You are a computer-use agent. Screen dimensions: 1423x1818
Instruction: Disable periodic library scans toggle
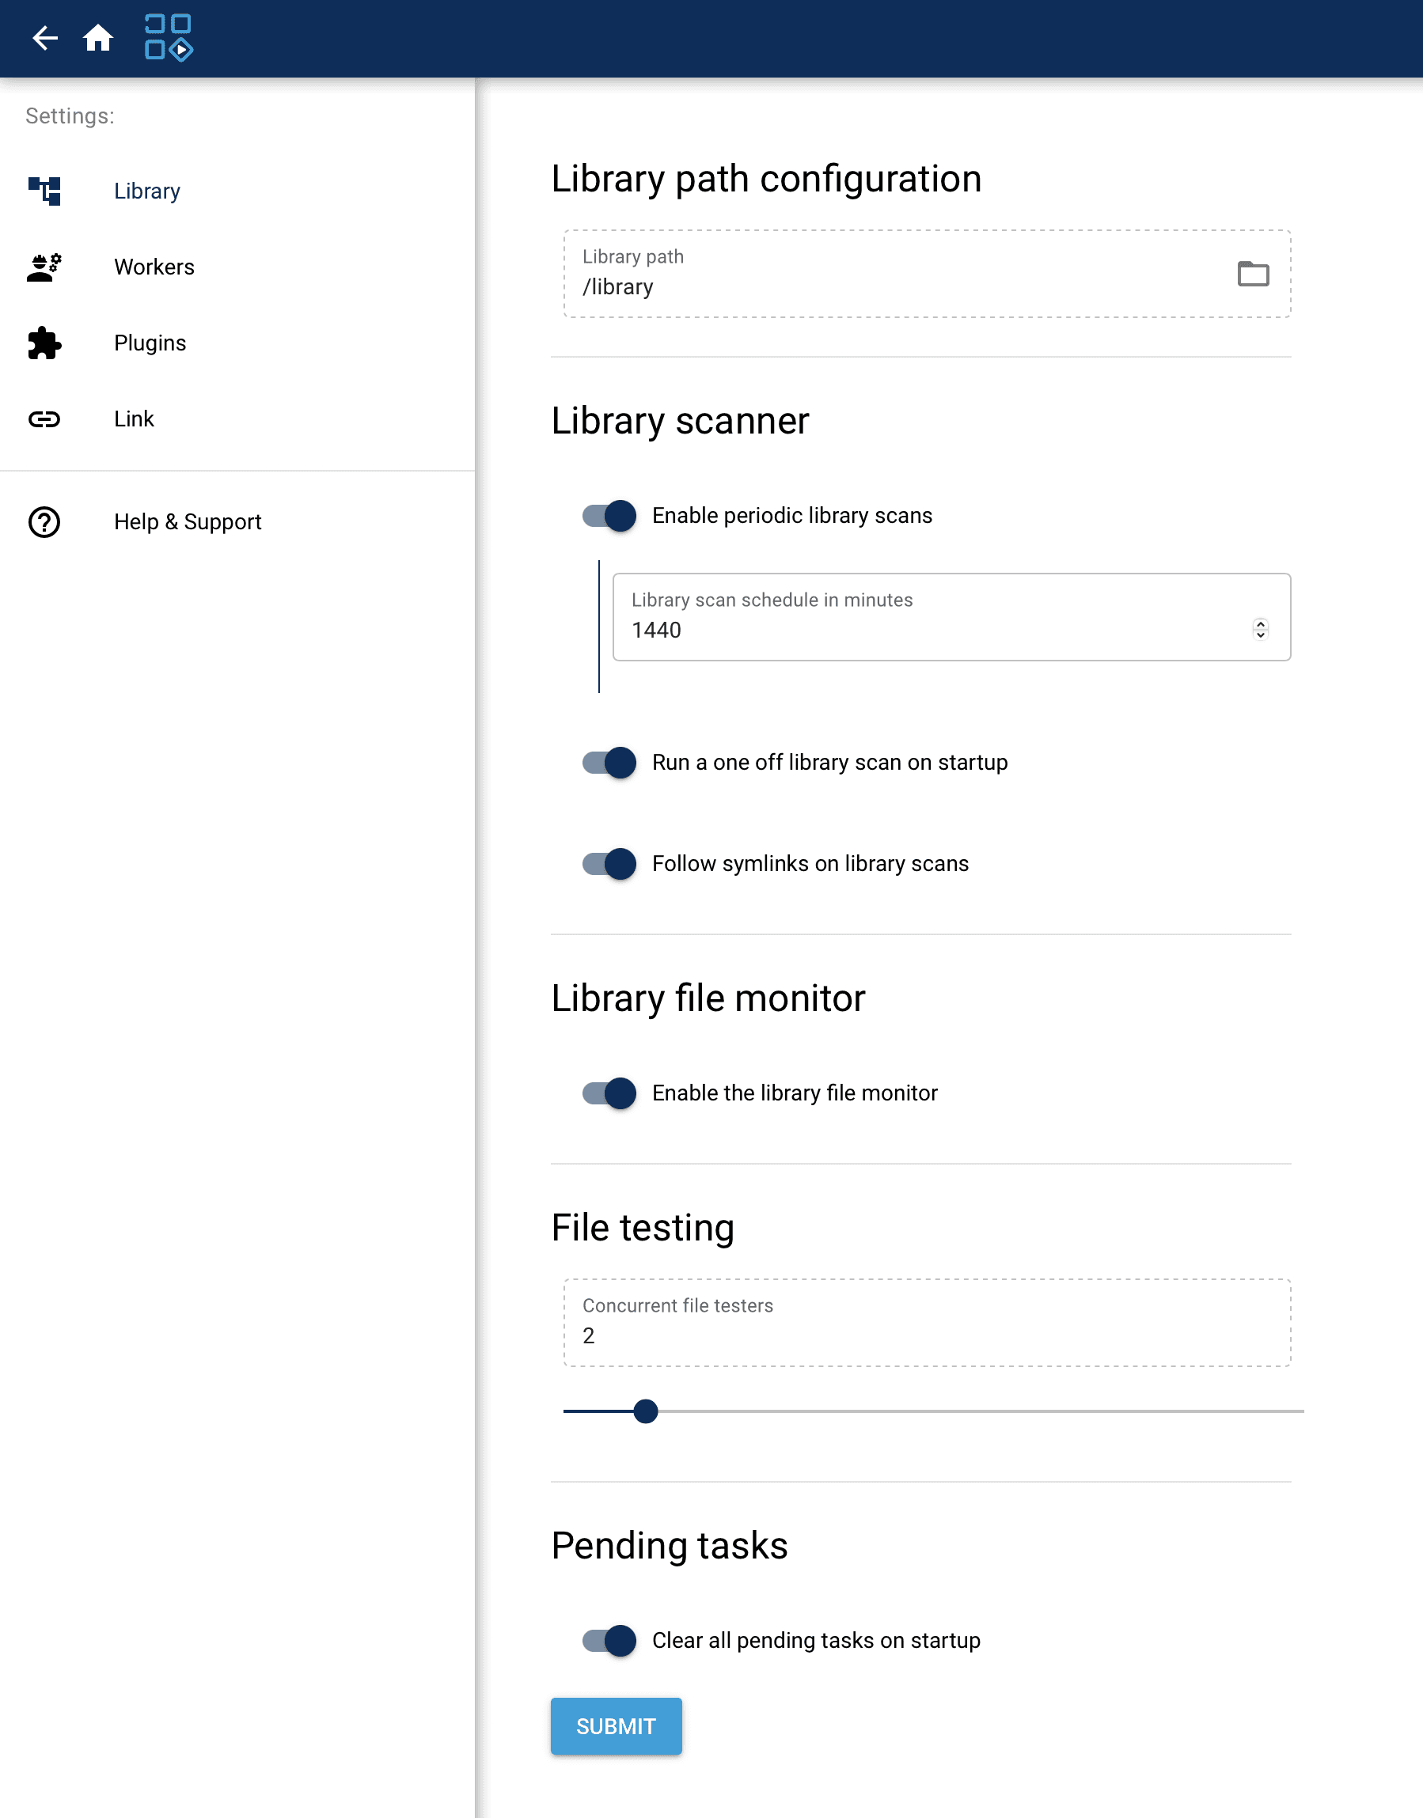tap(609, 516)
